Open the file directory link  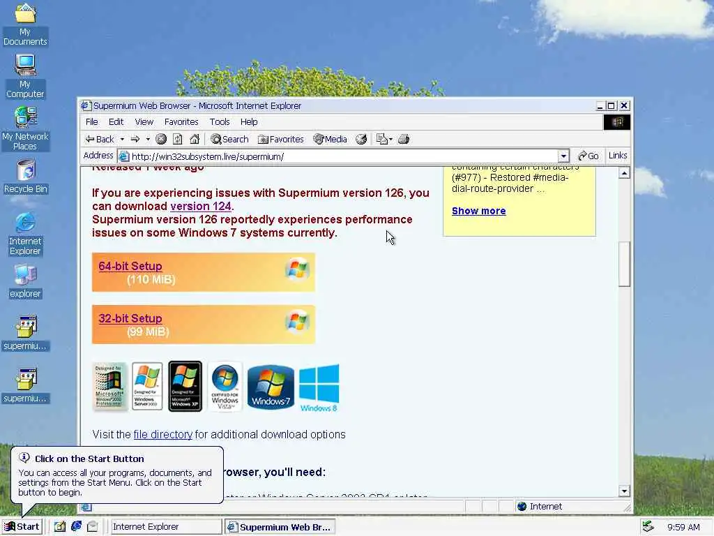163,434
